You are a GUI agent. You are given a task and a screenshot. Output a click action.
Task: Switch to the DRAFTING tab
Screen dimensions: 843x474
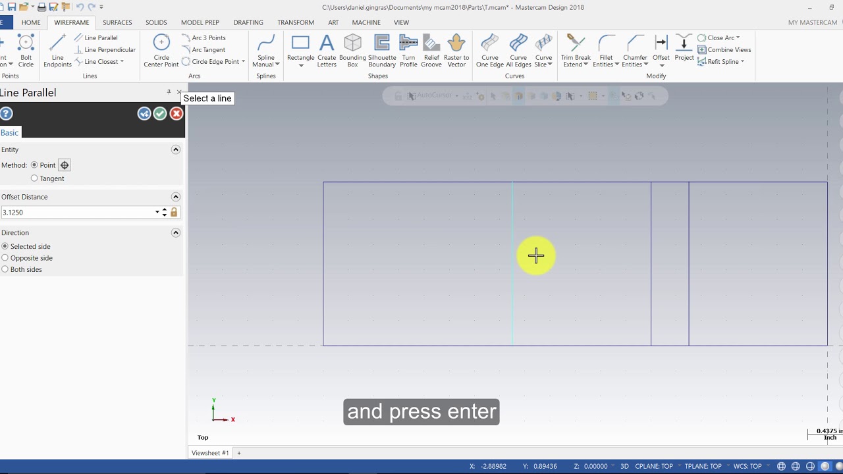248,22
